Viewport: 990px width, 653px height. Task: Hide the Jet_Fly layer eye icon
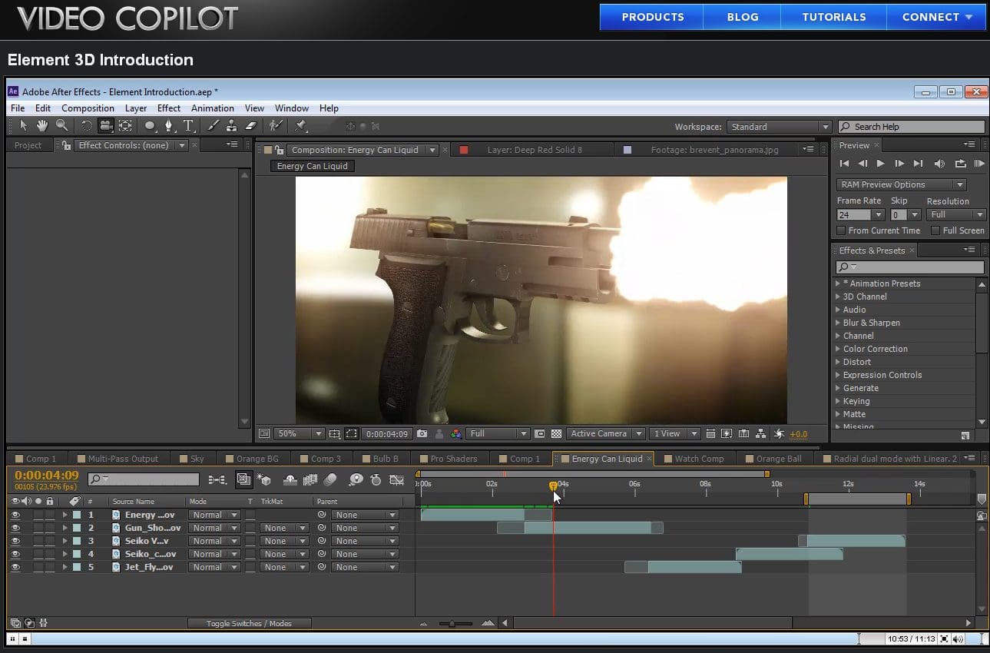[15, 567]
